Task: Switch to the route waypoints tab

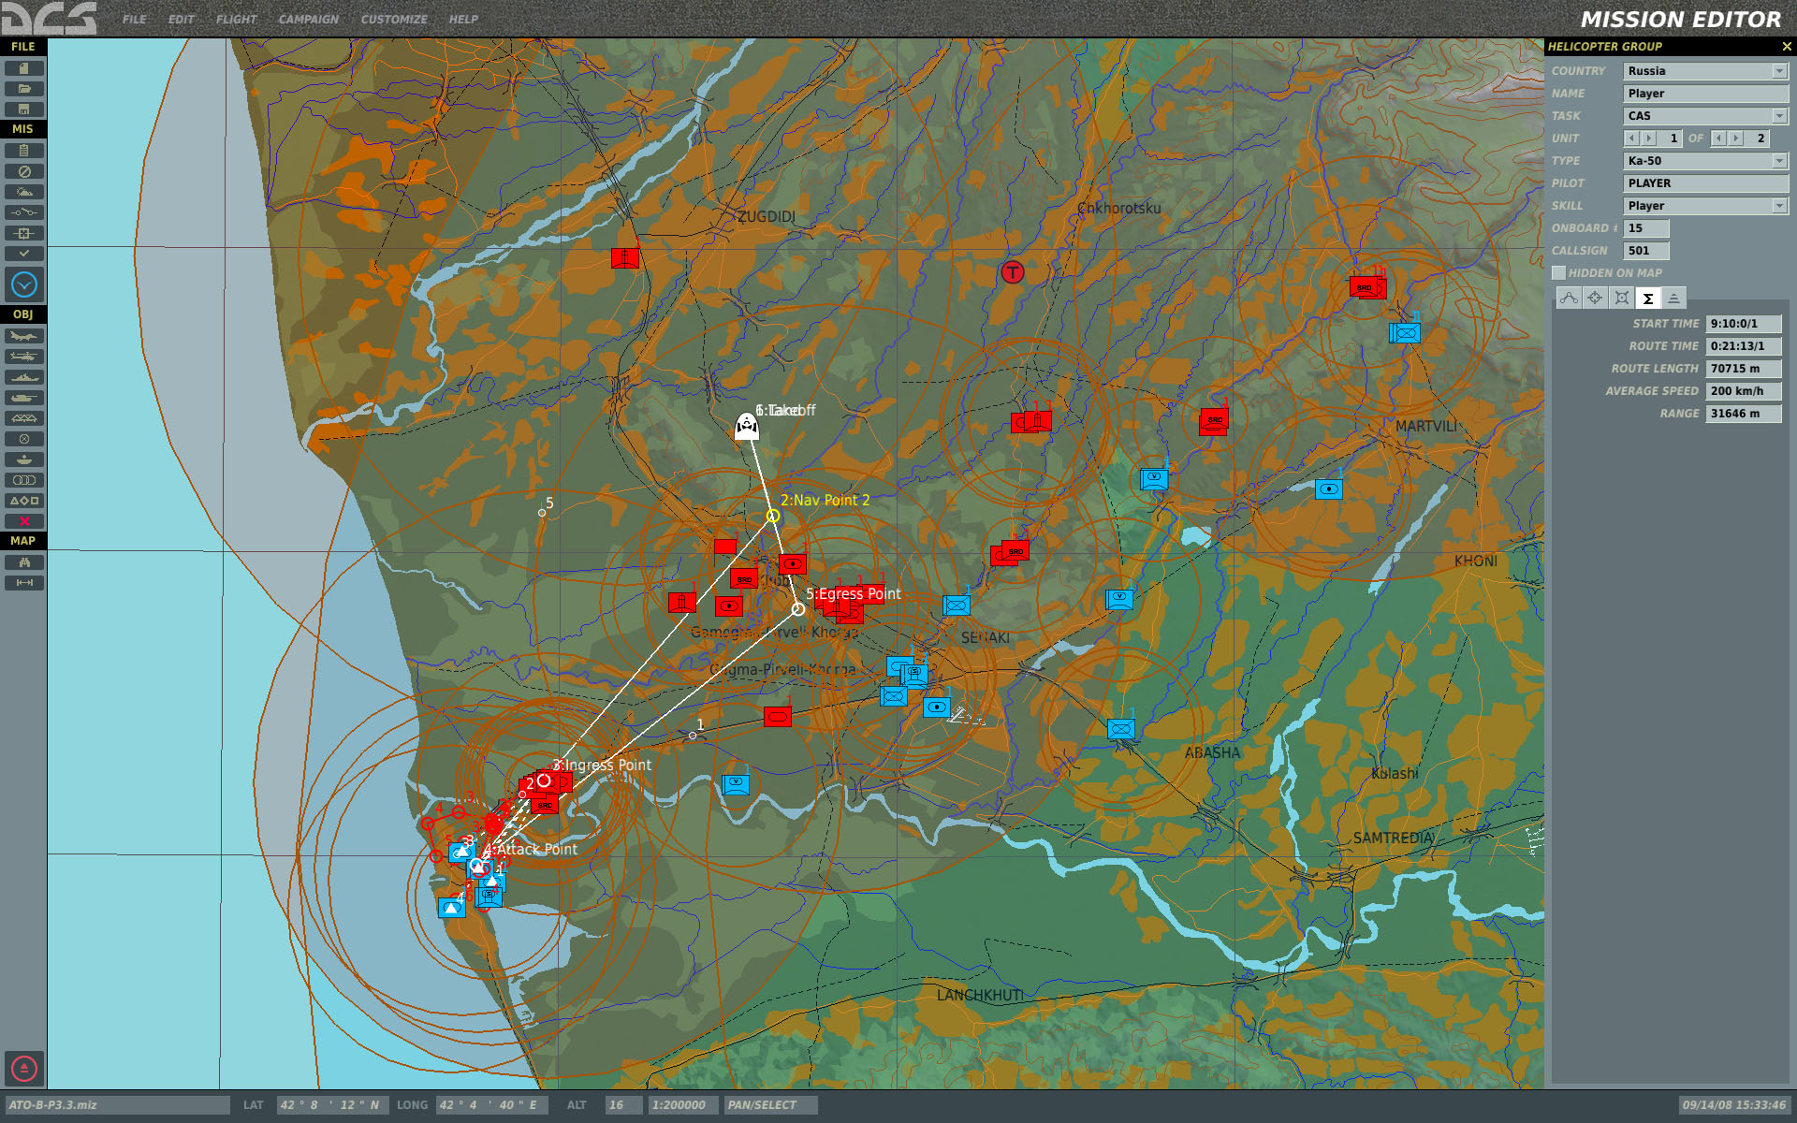Action: click(x=1569, y=298)
